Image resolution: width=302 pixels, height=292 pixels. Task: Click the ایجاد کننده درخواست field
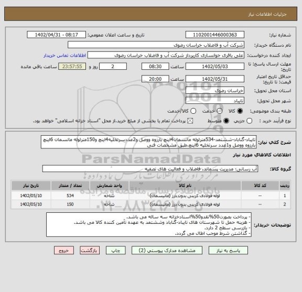[x=166, y=56]
